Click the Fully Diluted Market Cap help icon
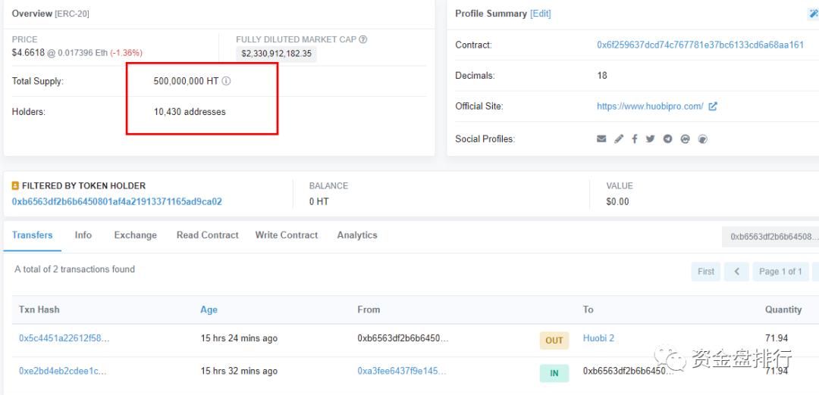This screenshot has width=819, height=395. [363, 39]
